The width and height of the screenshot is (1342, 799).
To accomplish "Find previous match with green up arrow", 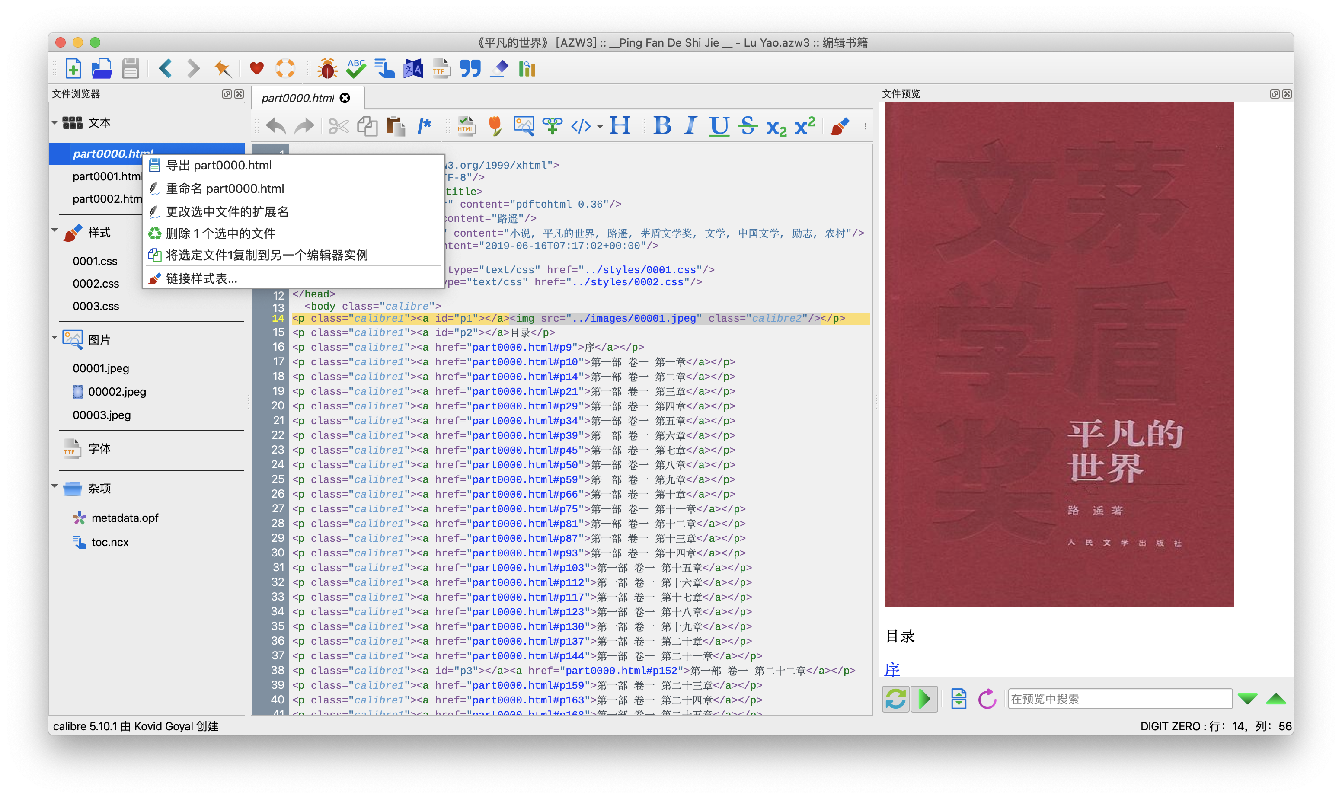I will coord(1276,699).
